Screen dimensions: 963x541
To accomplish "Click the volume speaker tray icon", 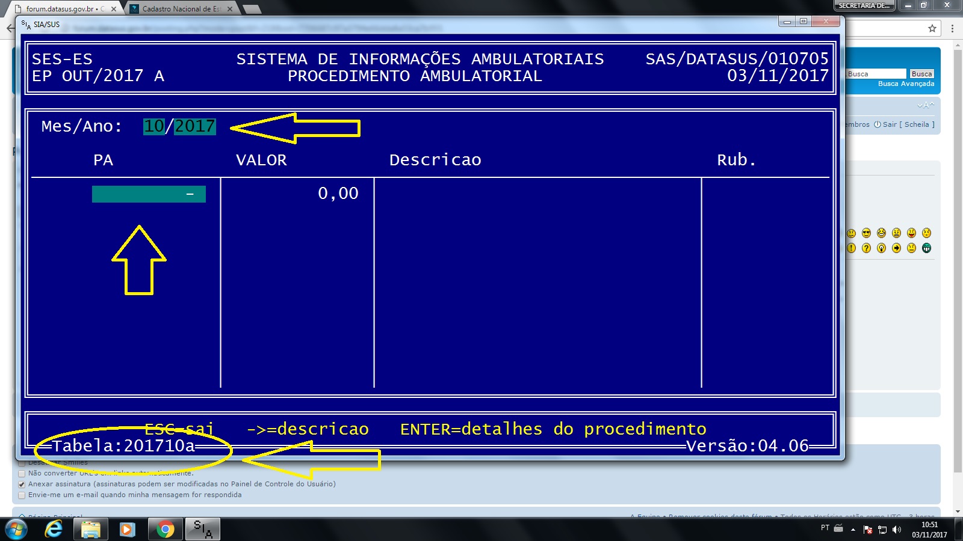I will click(x=897, y=530).
